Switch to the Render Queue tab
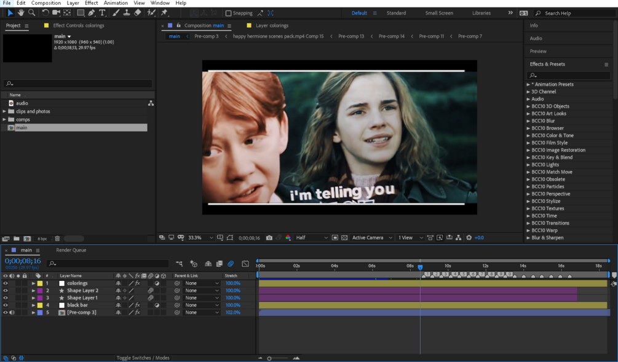The height and width of the screenshot is (362, 618). (x=71, y=250)
